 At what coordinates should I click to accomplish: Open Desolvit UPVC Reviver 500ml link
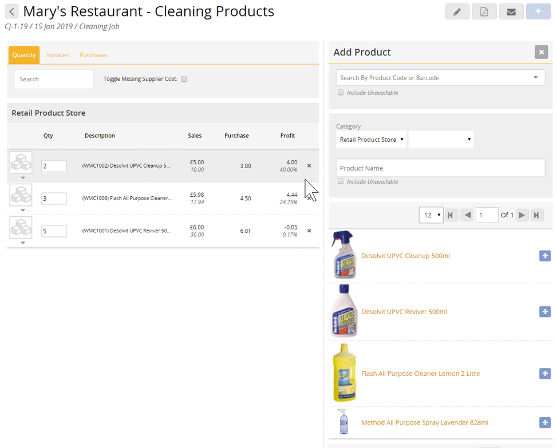(404, 312)
